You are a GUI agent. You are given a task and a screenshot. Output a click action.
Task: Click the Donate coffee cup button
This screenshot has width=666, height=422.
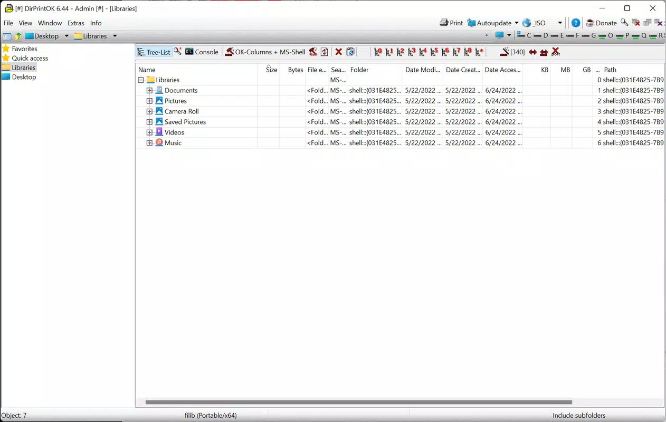click(x=602, y=23)
